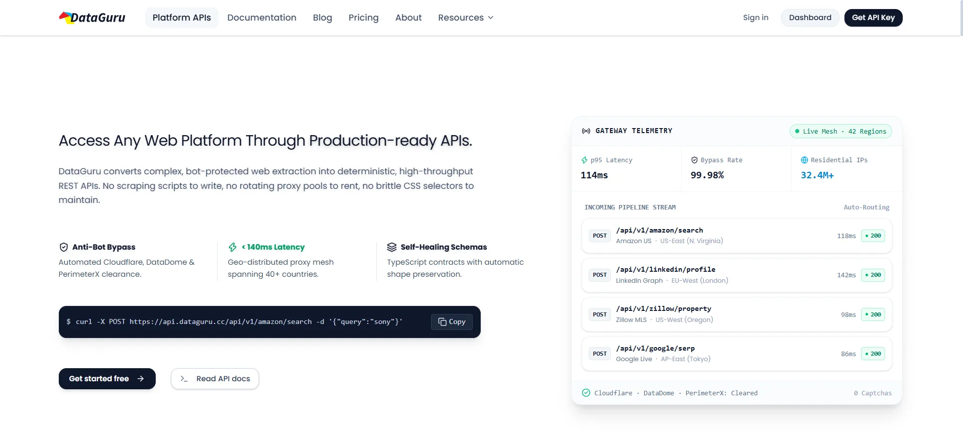Click the Self-Healing Schemas layers icon
The width and height of the screenshot is (963, 436).
pyautogui.click(x=392, y=247)
